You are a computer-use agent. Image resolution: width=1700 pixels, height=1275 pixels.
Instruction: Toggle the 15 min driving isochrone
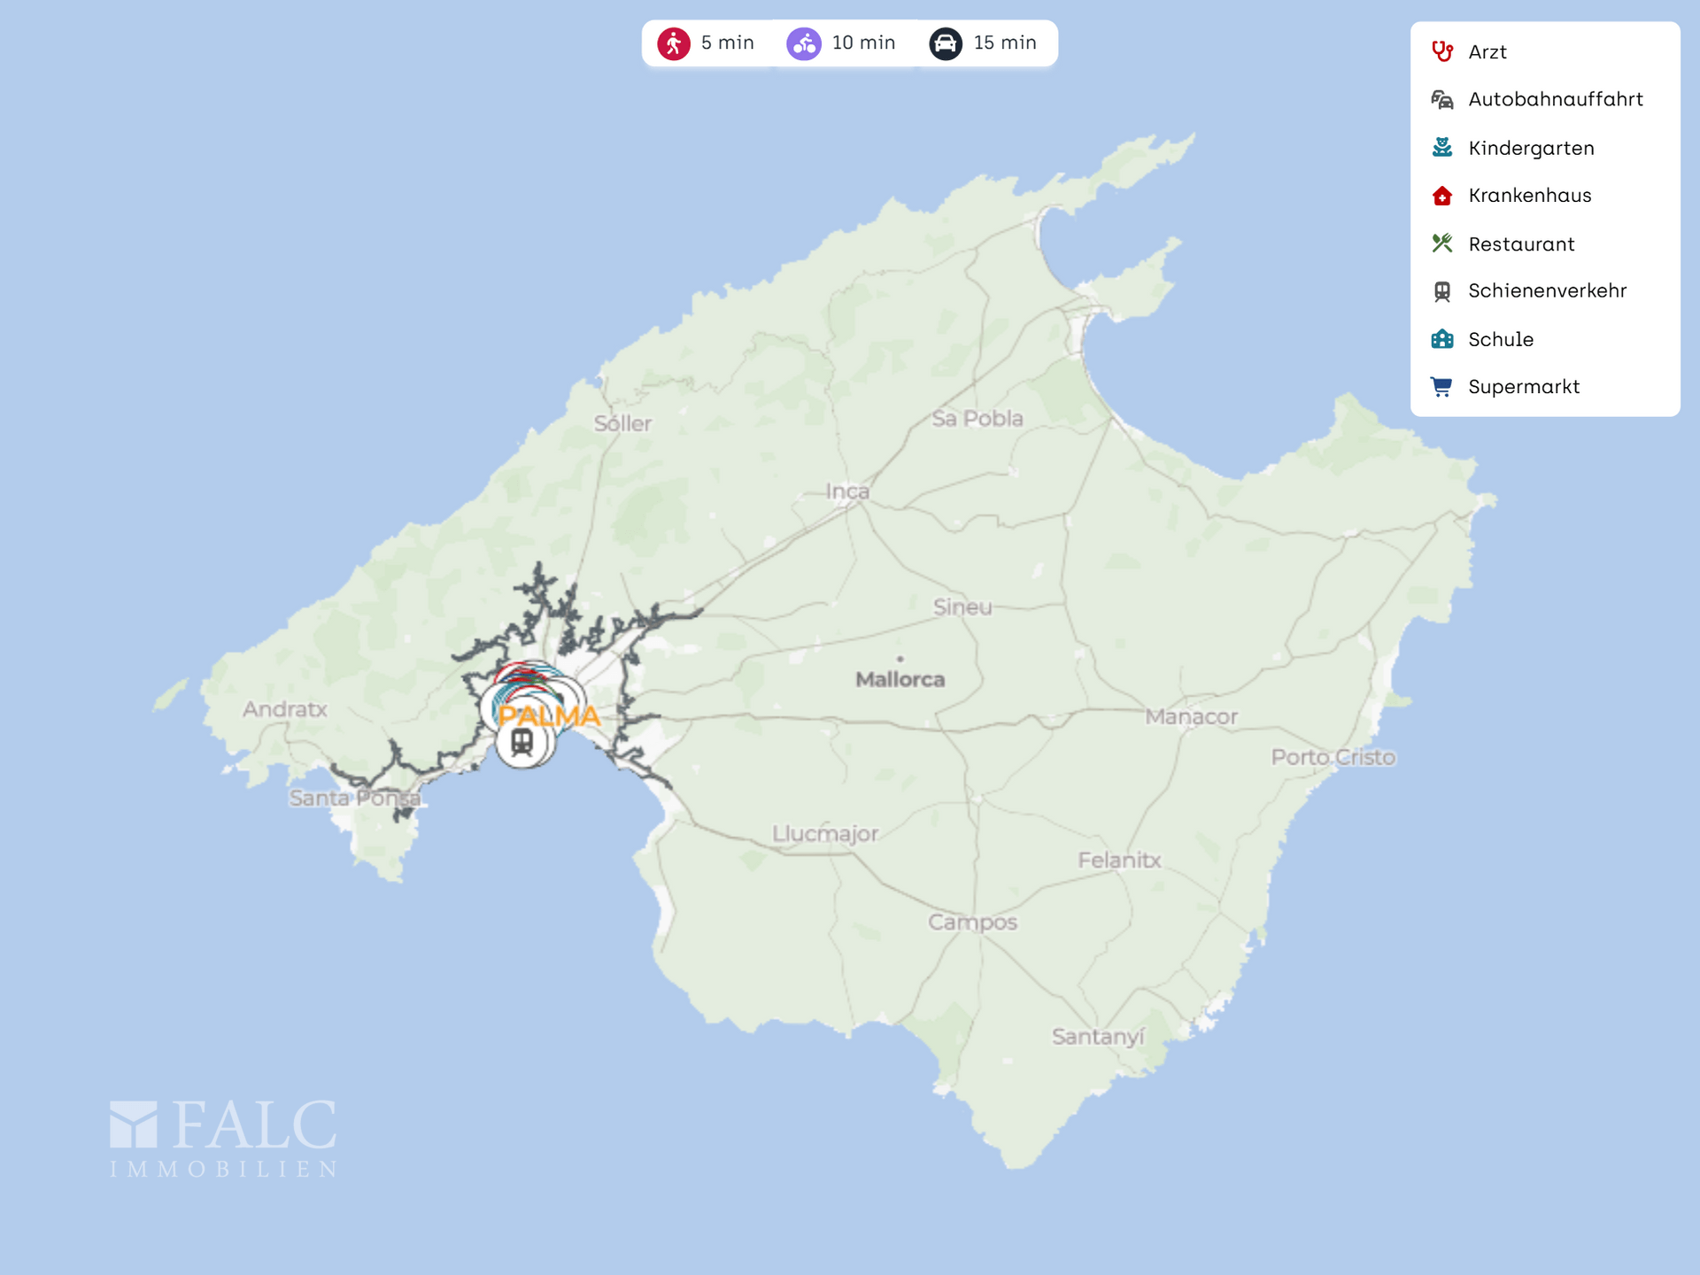(x=984, y=42)
